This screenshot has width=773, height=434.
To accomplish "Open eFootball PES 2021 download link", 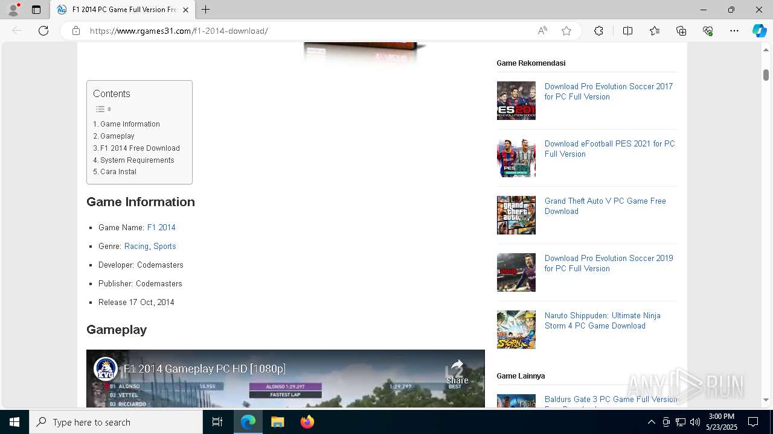I will pos(610,149).
